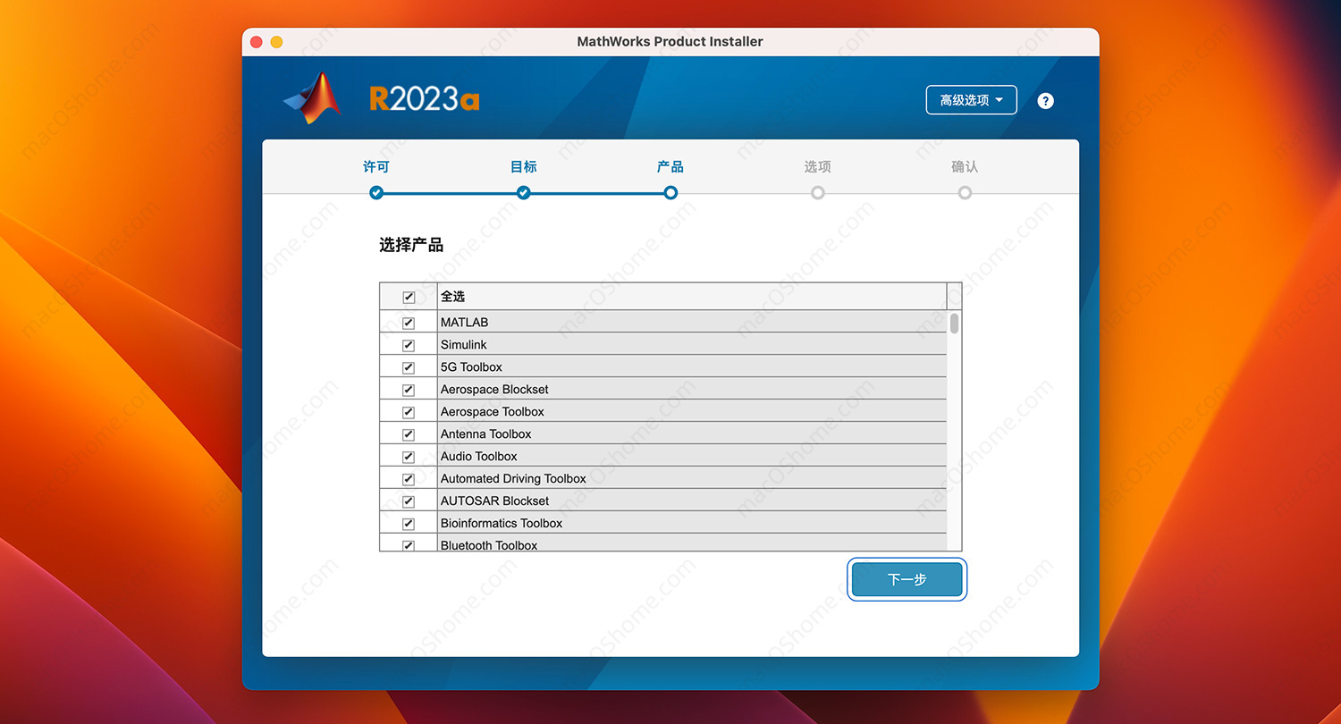The width and height of the screenshot is (1341, 724).
Task: Select the Bluetooth Toolbox row text
Action: (489, 545)
